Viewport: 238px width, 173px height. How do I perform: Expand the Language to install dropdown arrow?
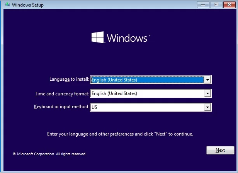pos(207,80)
